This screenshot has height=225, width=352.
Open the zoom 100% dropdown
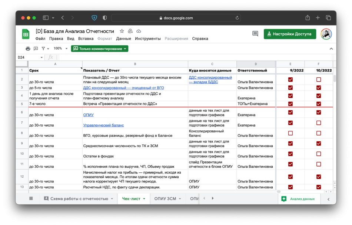[61, 48]
